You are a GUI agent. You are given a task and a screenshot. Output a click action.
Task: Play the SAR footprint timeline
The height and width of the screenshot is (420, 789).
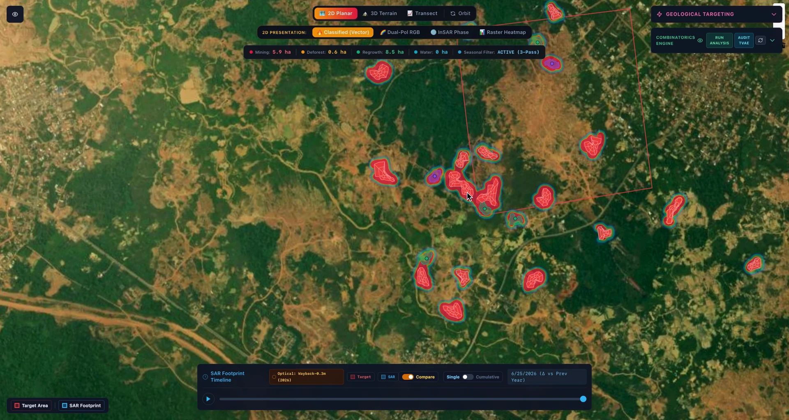click(x=208, y=399)
